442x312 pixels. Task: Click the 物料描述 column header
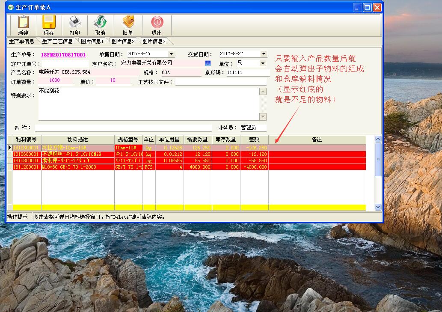(x=77, y=140)
